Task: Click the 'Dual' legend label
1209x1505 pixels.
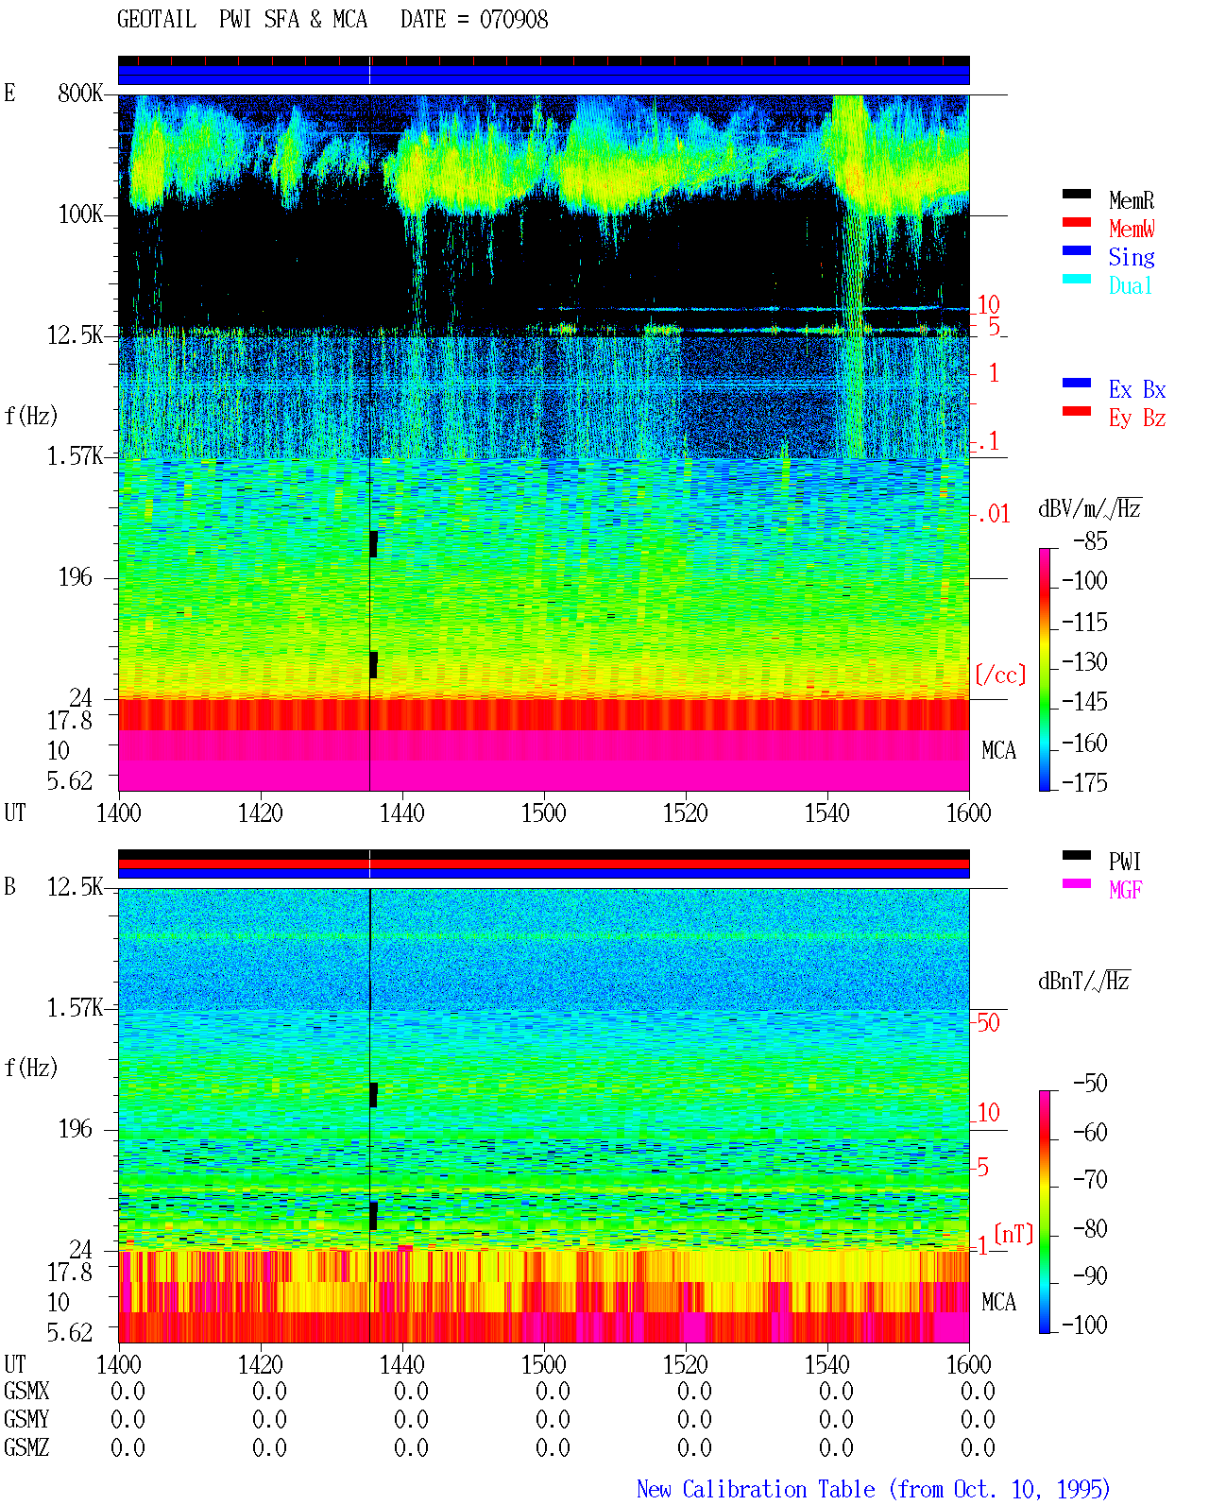Action: (1132, 285)
